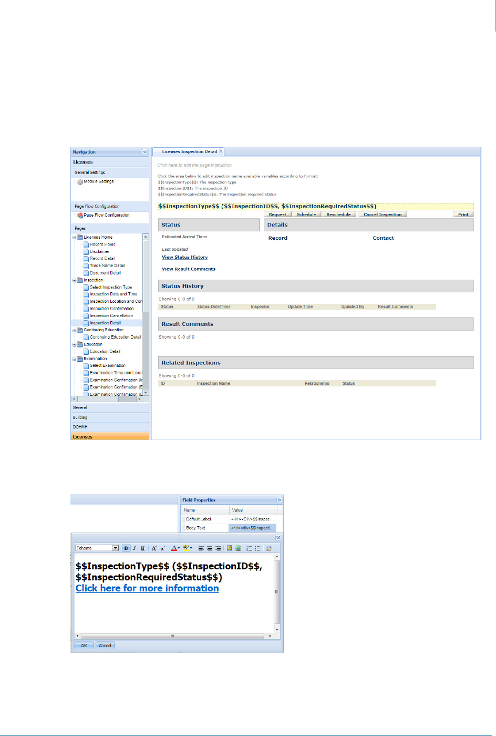
Task: Insert an image in the editor
Action: pyautogui.click(x=230, y=548)
